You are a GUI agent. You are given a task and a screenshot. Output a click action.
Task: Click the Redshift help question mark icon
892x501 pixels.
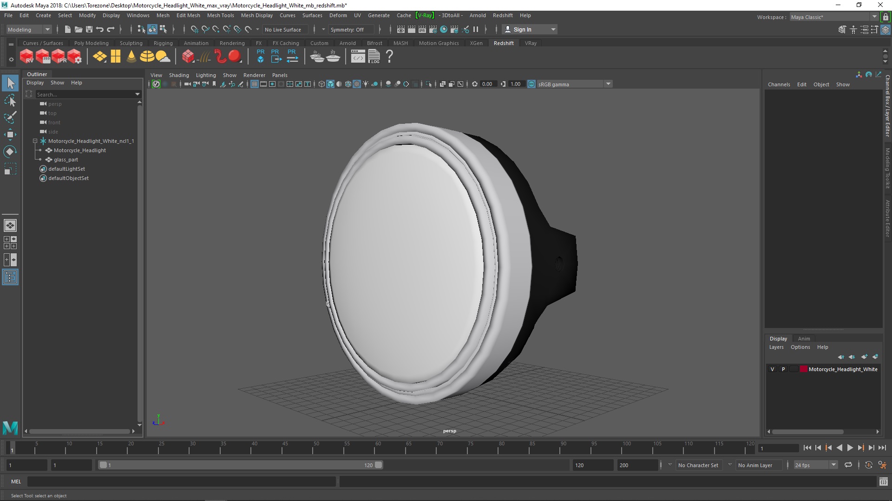coord(389,57)
